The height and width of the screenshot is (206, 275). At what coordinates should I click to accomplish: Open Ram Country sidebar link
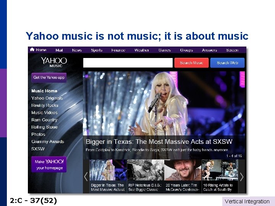point(44,120)
